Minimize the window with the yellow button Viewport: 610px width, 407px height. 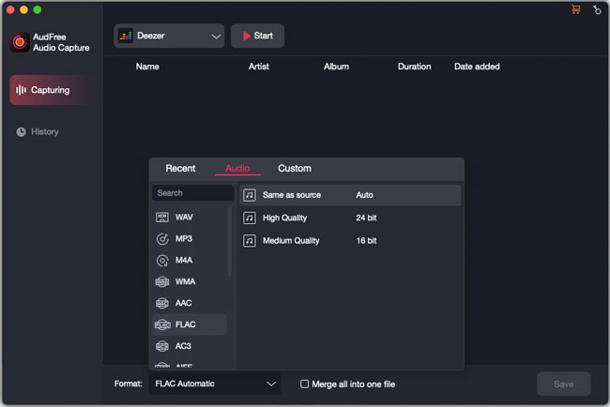coord(23,9)
